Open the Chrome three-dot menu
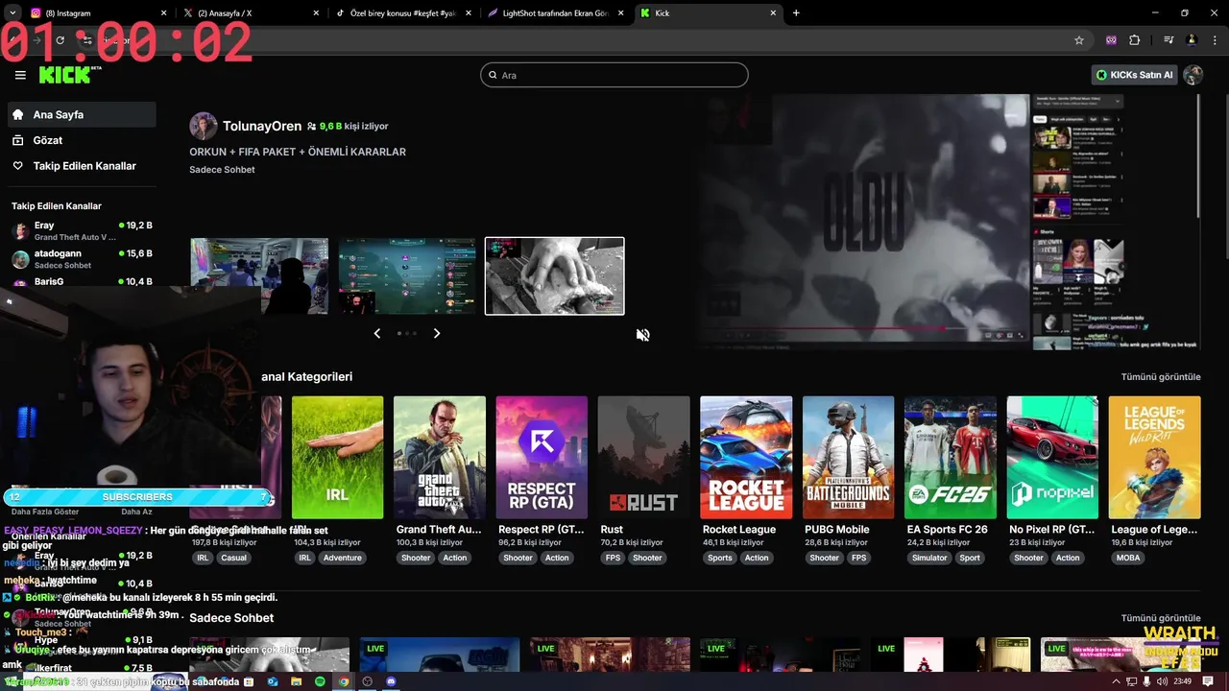The height and width of the screenshot is (691, 1229). click(x=1215, y=40)
